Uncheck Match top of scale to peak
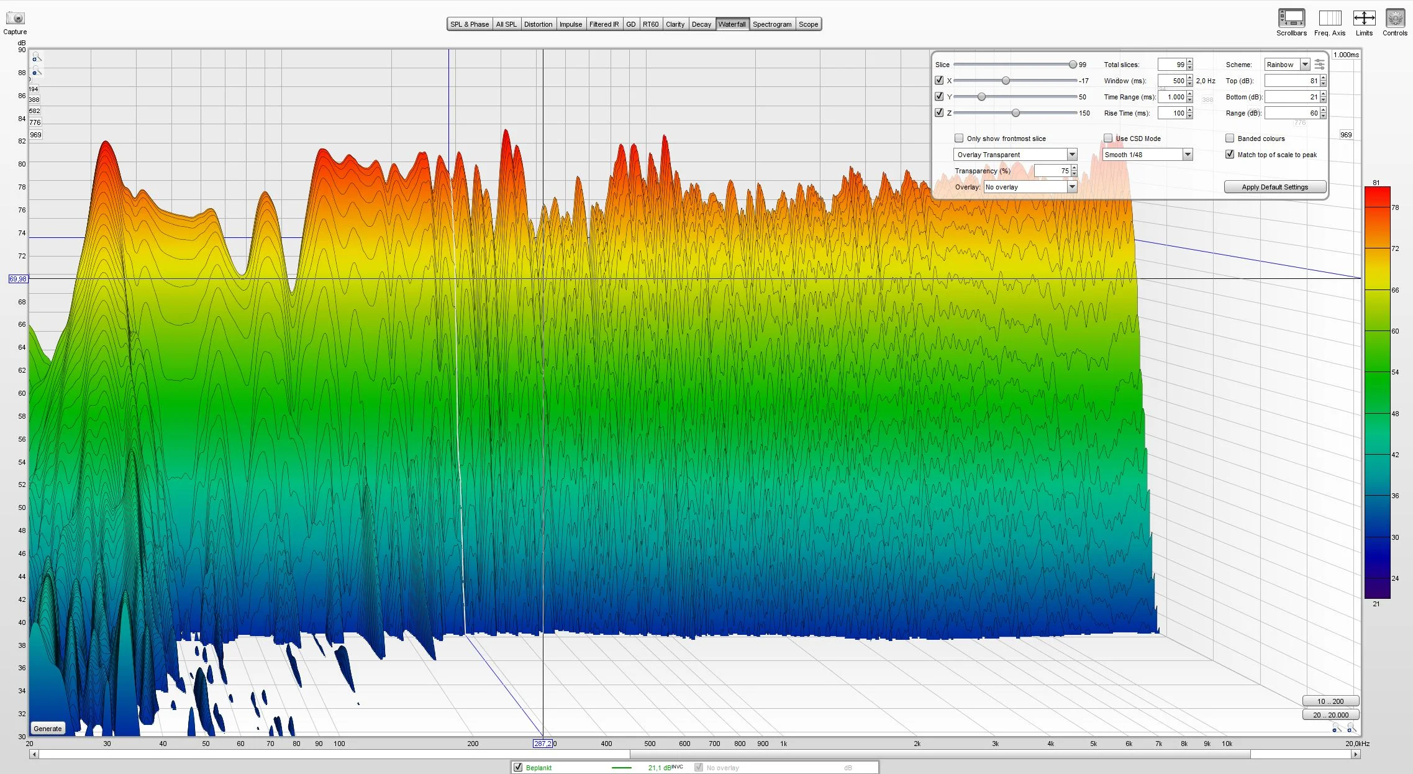Screen dimensions: 1413x774 pyautogui.click(x=1230, y=154)
